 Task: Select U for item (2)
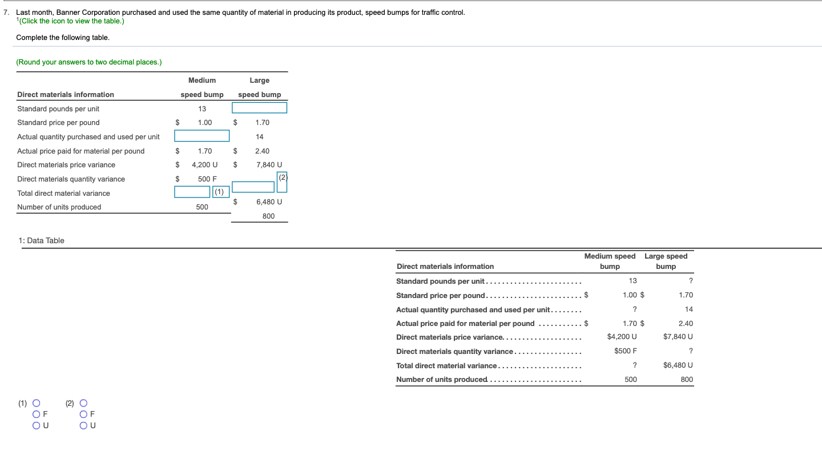(x=83, y=425)
